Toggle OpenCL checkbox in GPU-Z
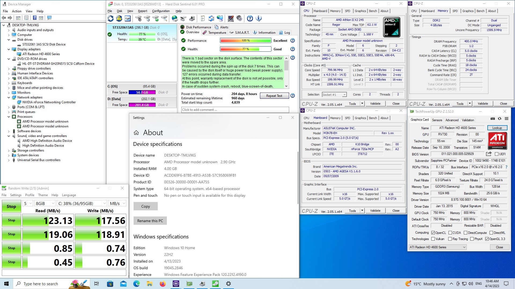Image resolution: width=515 pixels, height=289 pixels. click(433, 233)
